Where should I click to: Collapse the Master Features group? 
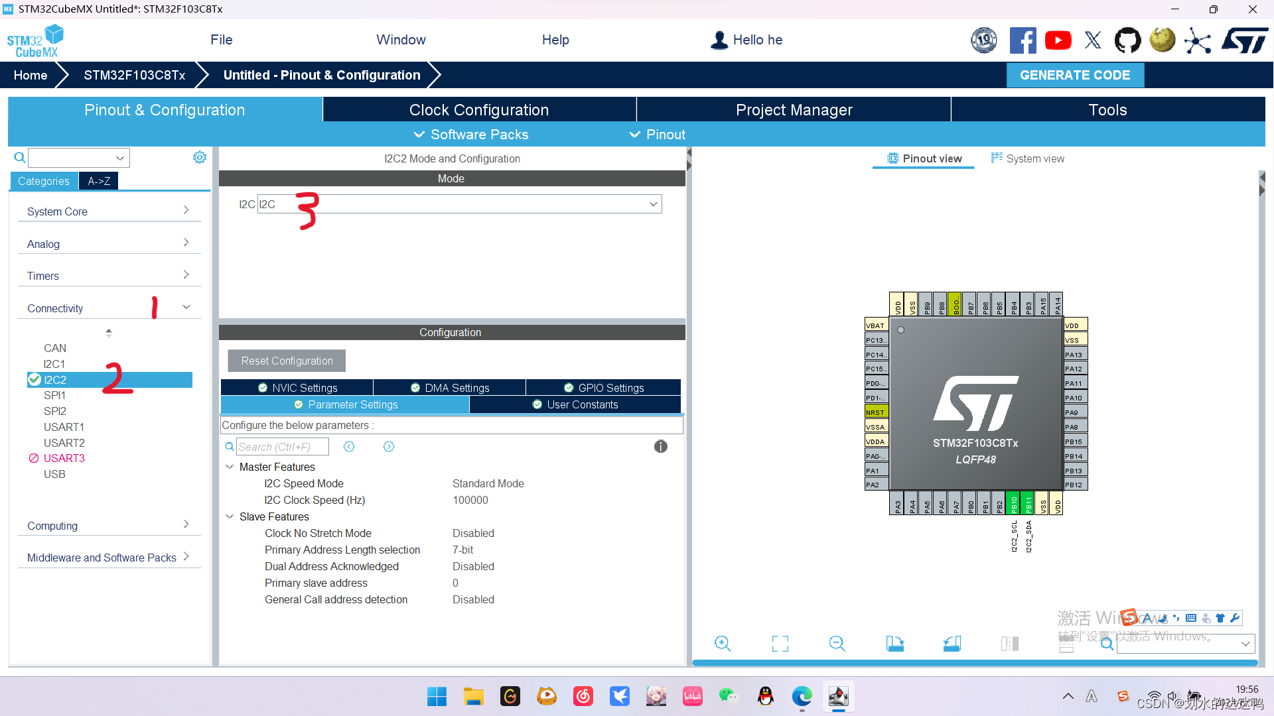coord(230,467)
